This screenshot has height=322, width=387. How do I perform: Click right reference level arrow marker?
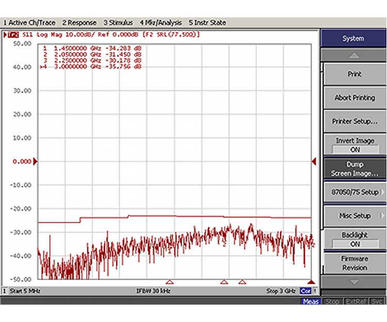click(x=313, y=162)
